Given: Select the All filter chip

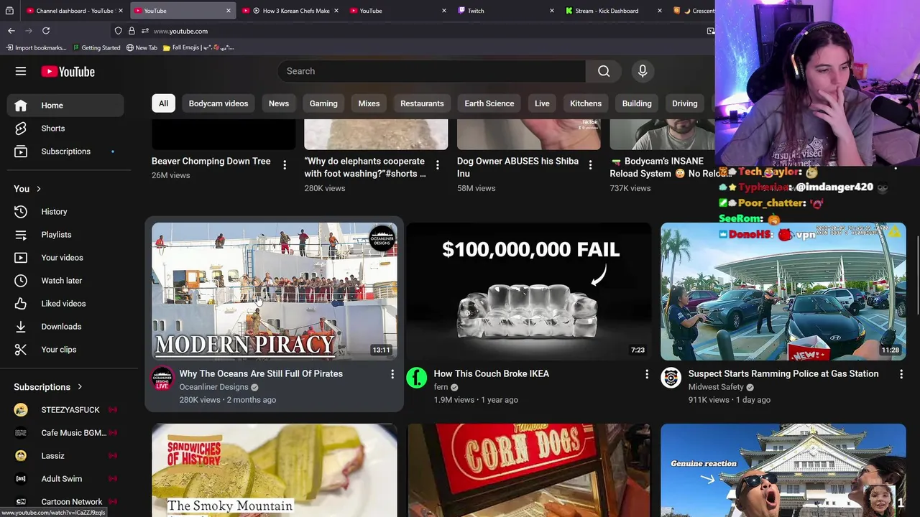Looking at the screenshot, I should tap(163, 103).
